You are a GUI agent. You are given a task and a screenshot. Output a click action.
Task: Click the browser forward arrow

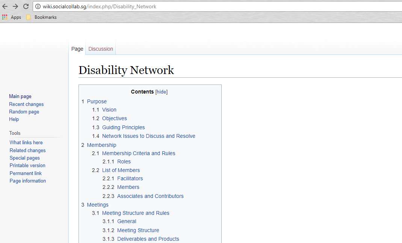click(x=15, y=6)
